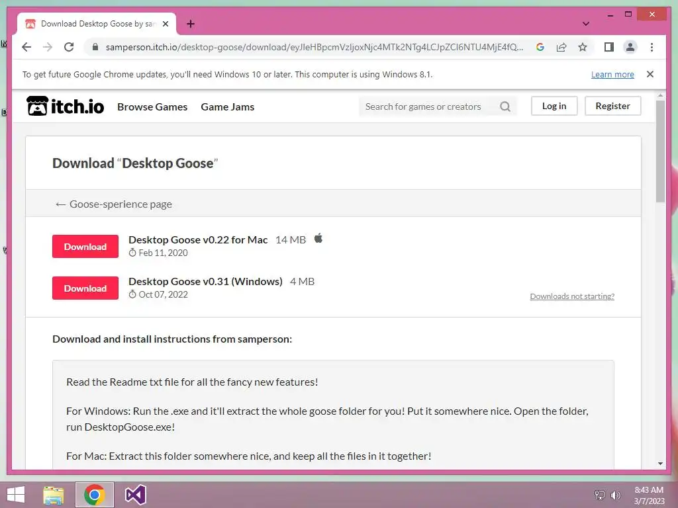Click the clock icon beside Feb 11, 2020
This screenshot has width=678, height=508.
pos(132,253)
